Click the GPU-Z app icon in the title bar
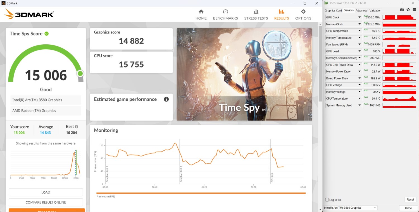Image resolution: width=419 pixels, height=212 pixels. pyautogui.click(x=326, y=3)
